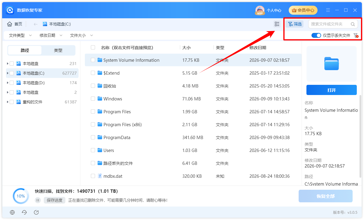Click the 重构的文件 drive icon
Viewport: 364px width, 220px height.
19,102
